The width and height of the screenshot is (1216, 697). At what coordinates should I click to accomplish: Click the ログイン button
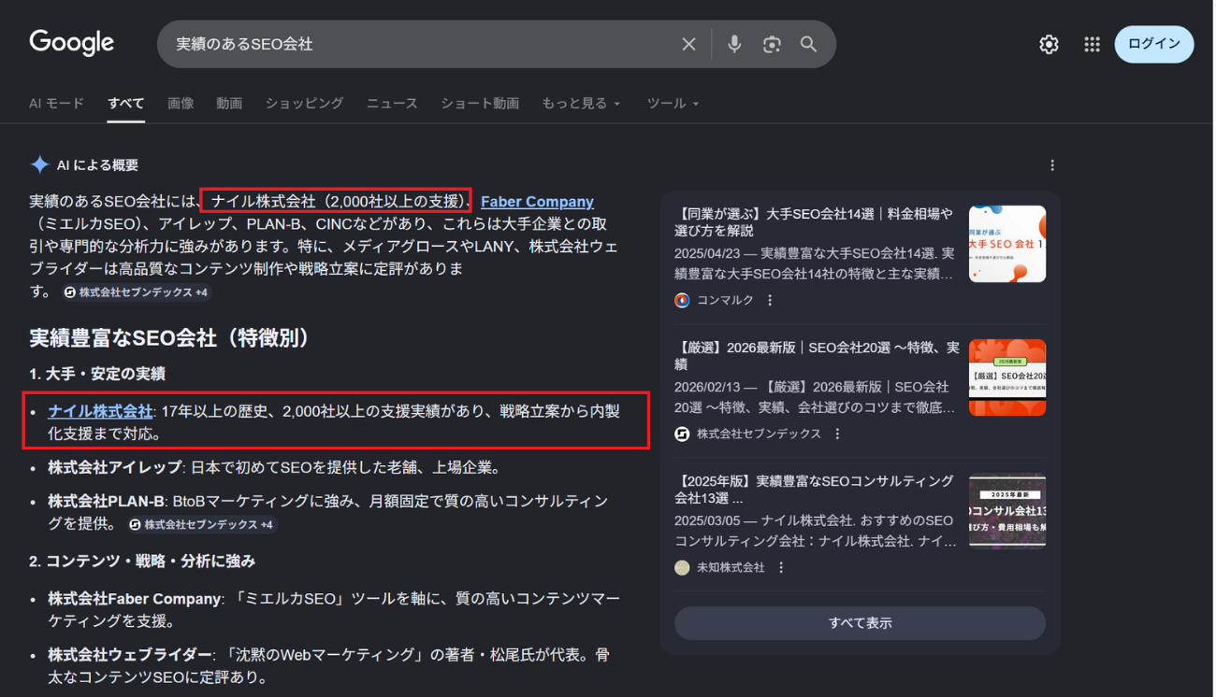click(x=1153, y=44)
